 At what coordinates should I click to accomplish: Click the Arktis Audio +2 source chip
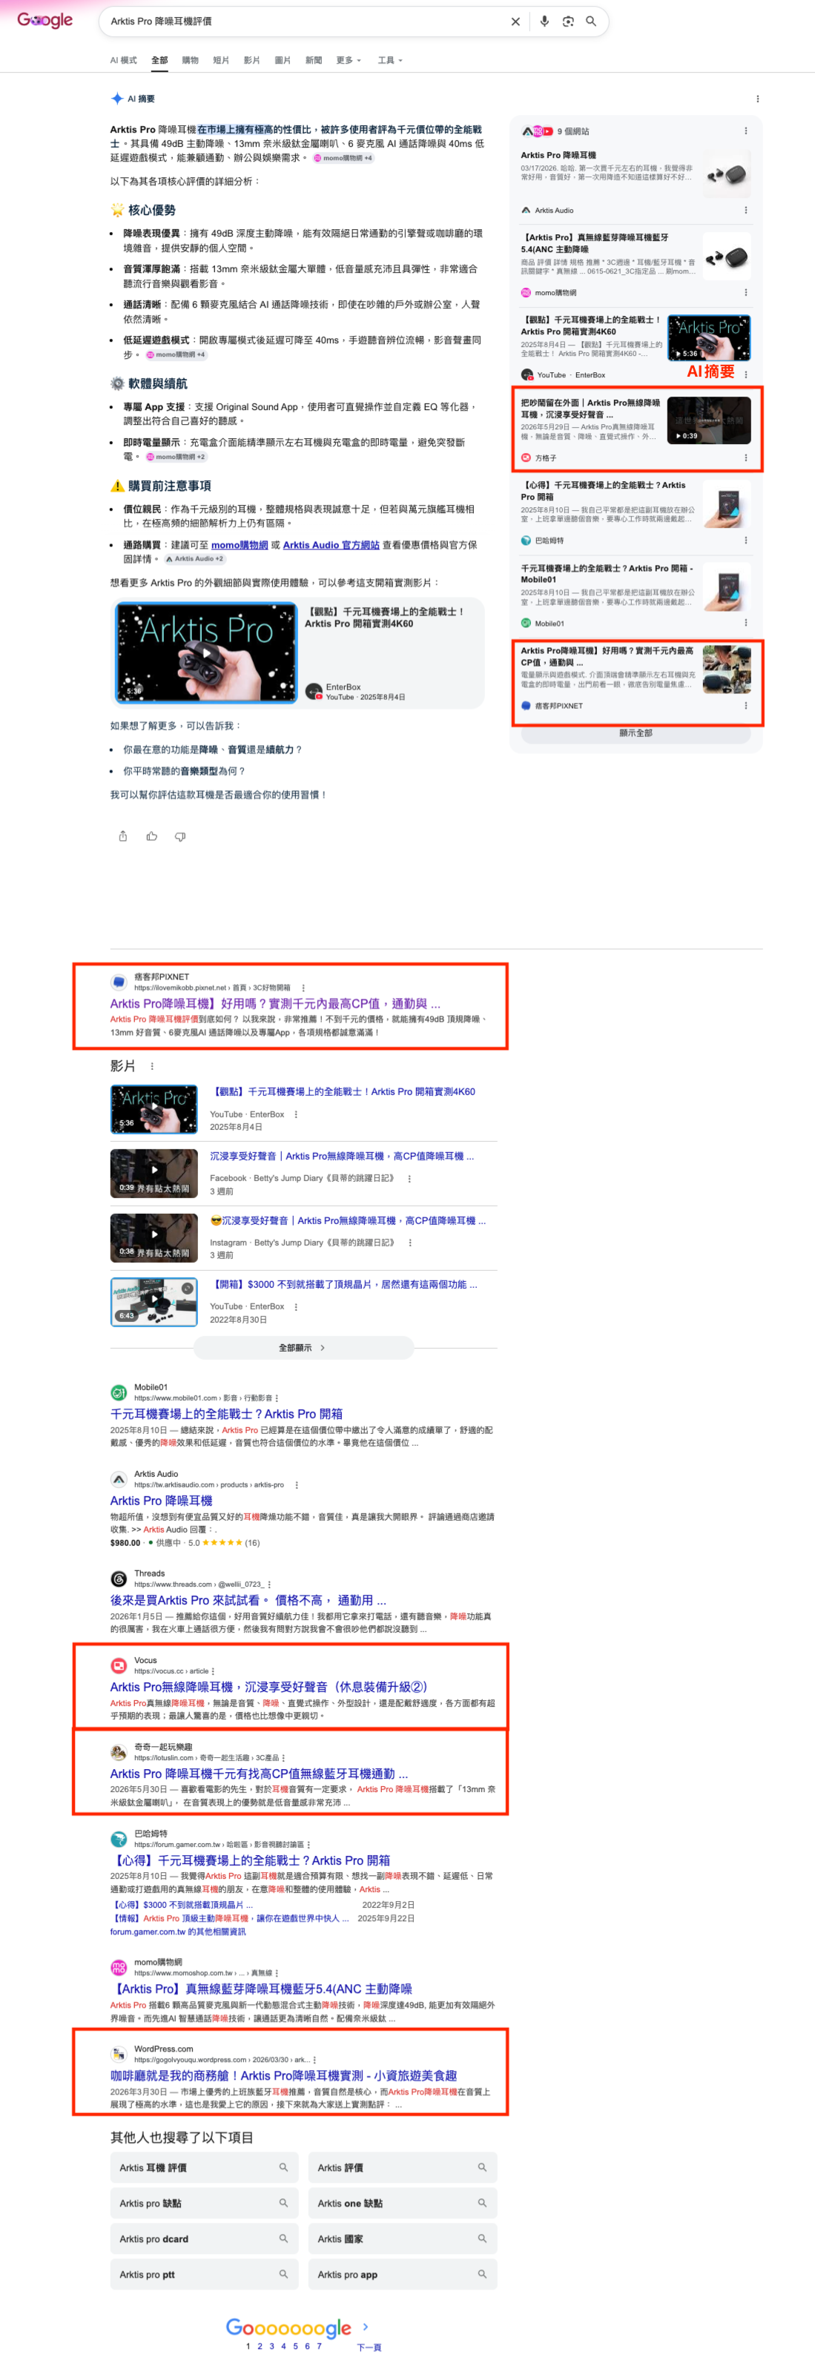tap(194, 559)
